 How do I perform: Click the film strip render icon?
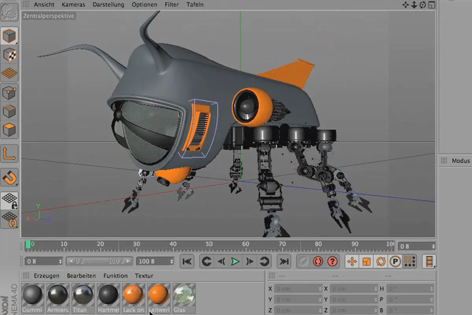pyautogui.click(x=429, y=261)
